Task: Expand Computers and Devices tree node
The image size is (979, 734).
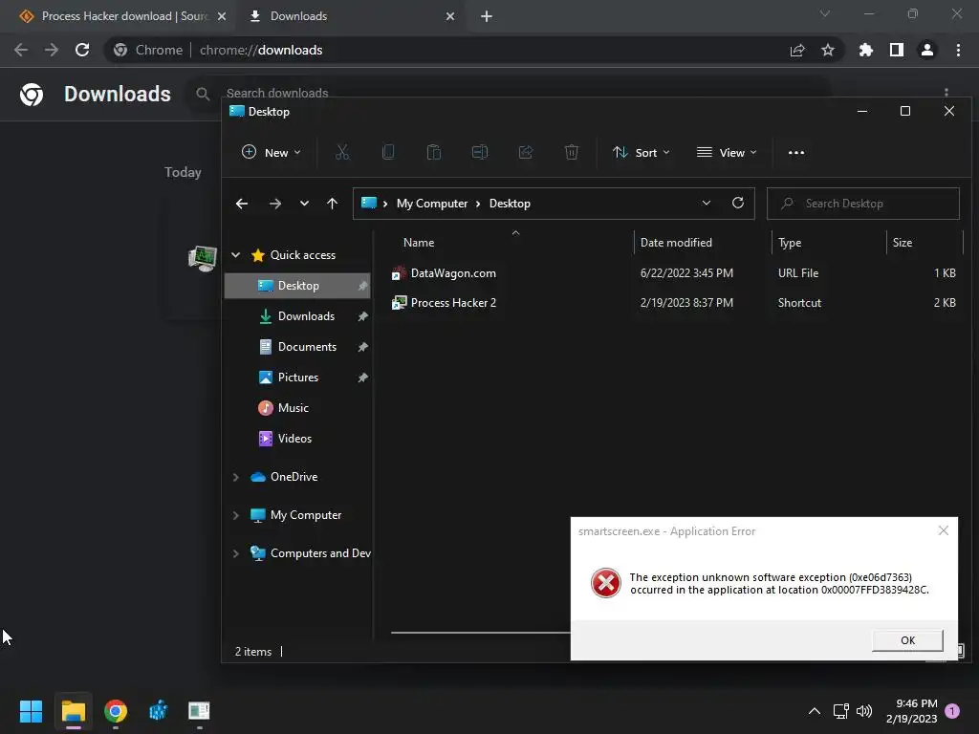Action: [x=235, y=553]
